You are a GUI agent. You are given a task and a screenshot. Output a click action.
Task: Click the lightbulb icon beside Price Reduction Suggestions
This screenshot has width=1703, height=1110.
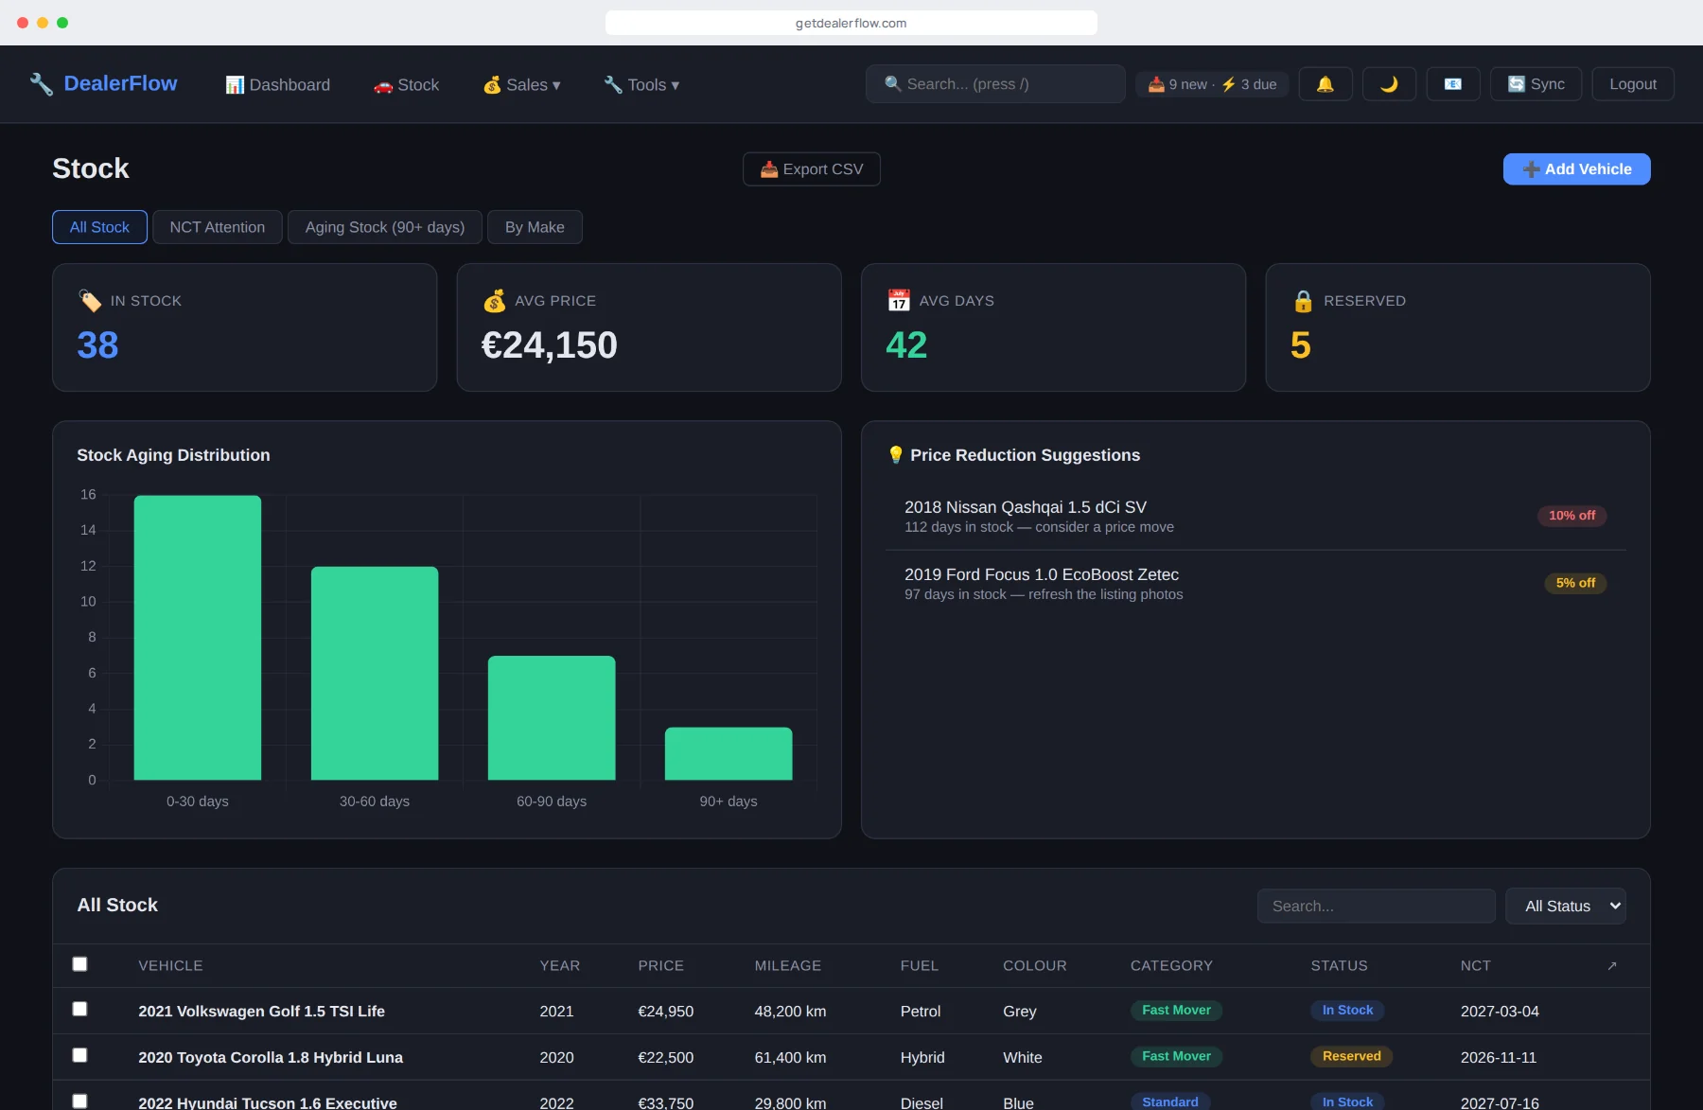tap(896, 455)
